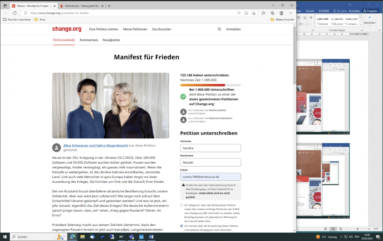Refresh the browser page
Screen dimensions: 383x241
pyautogui.click(x=15, y=13)
